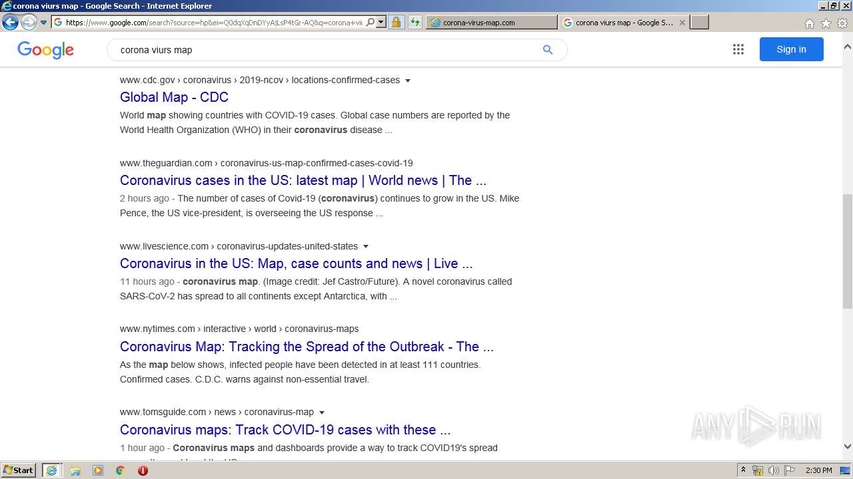Viewport: 853px width, 479px height.
Task: Expand the address bar autocomplete dropdown
Action: click(381, 22)
